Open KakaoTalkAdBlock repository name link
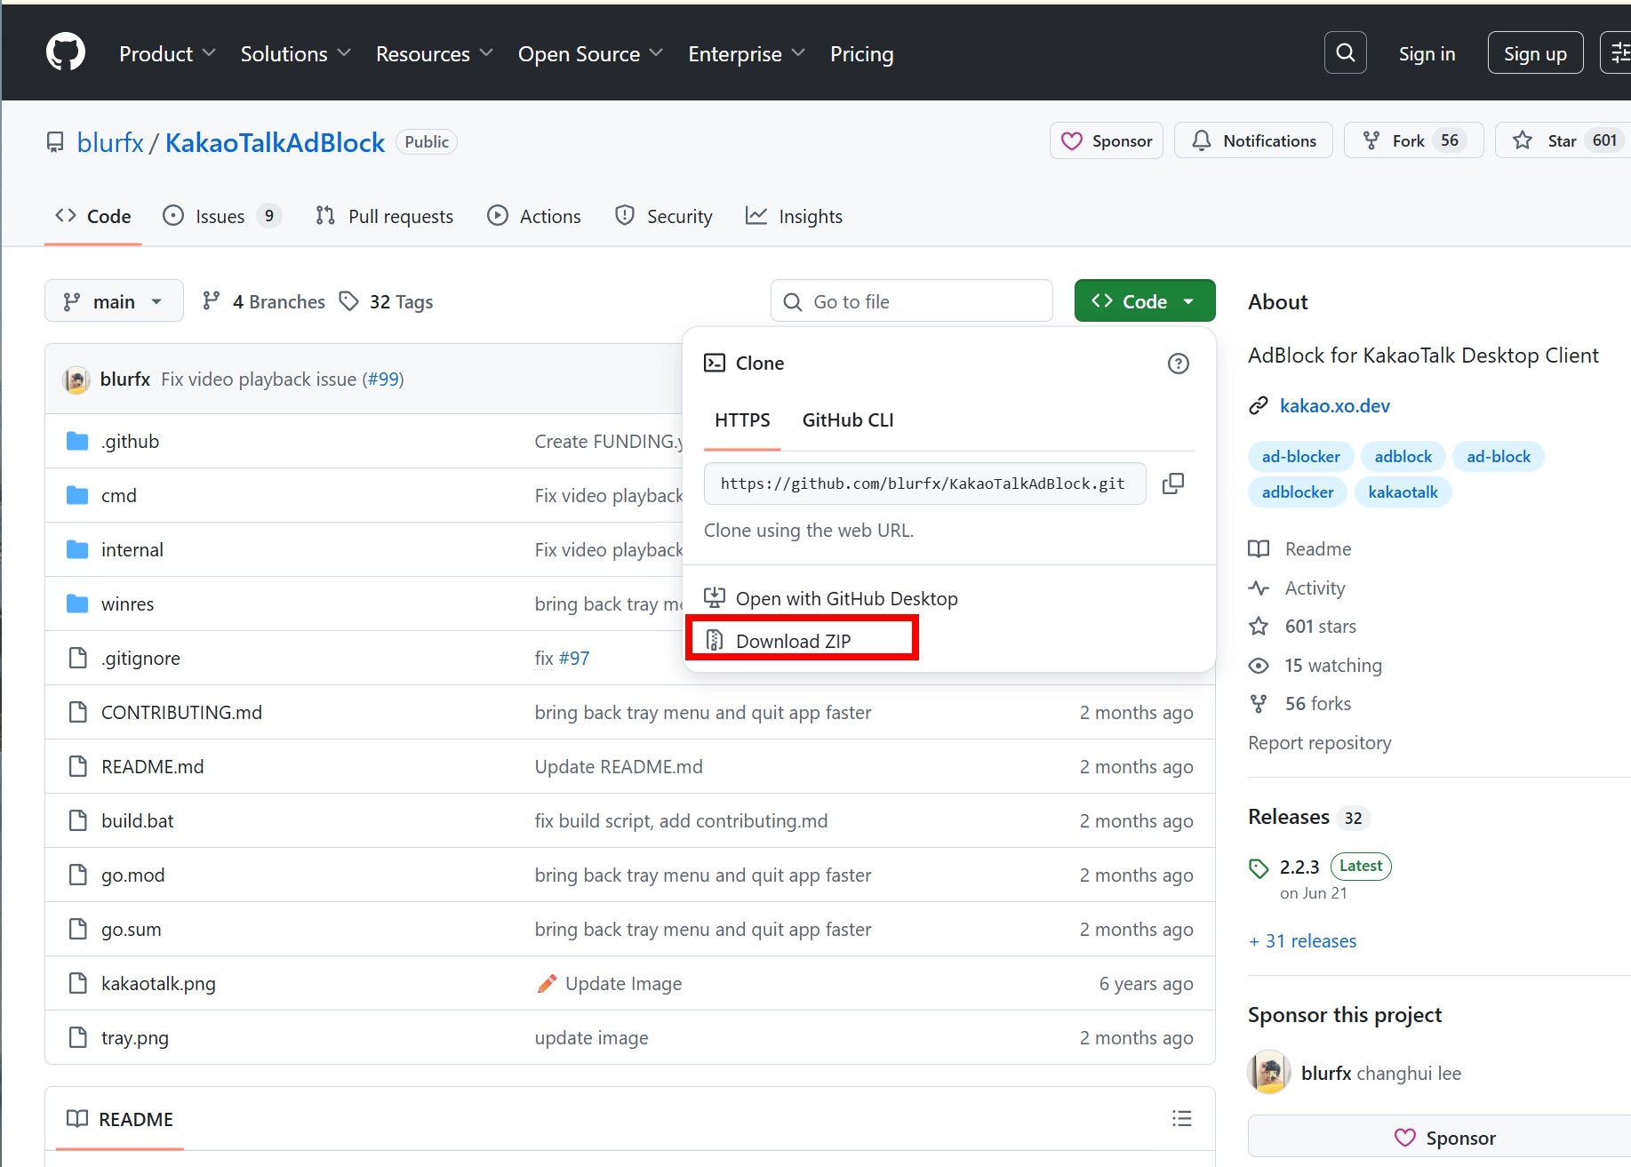1631x1167 pixels. pos(275,142)
